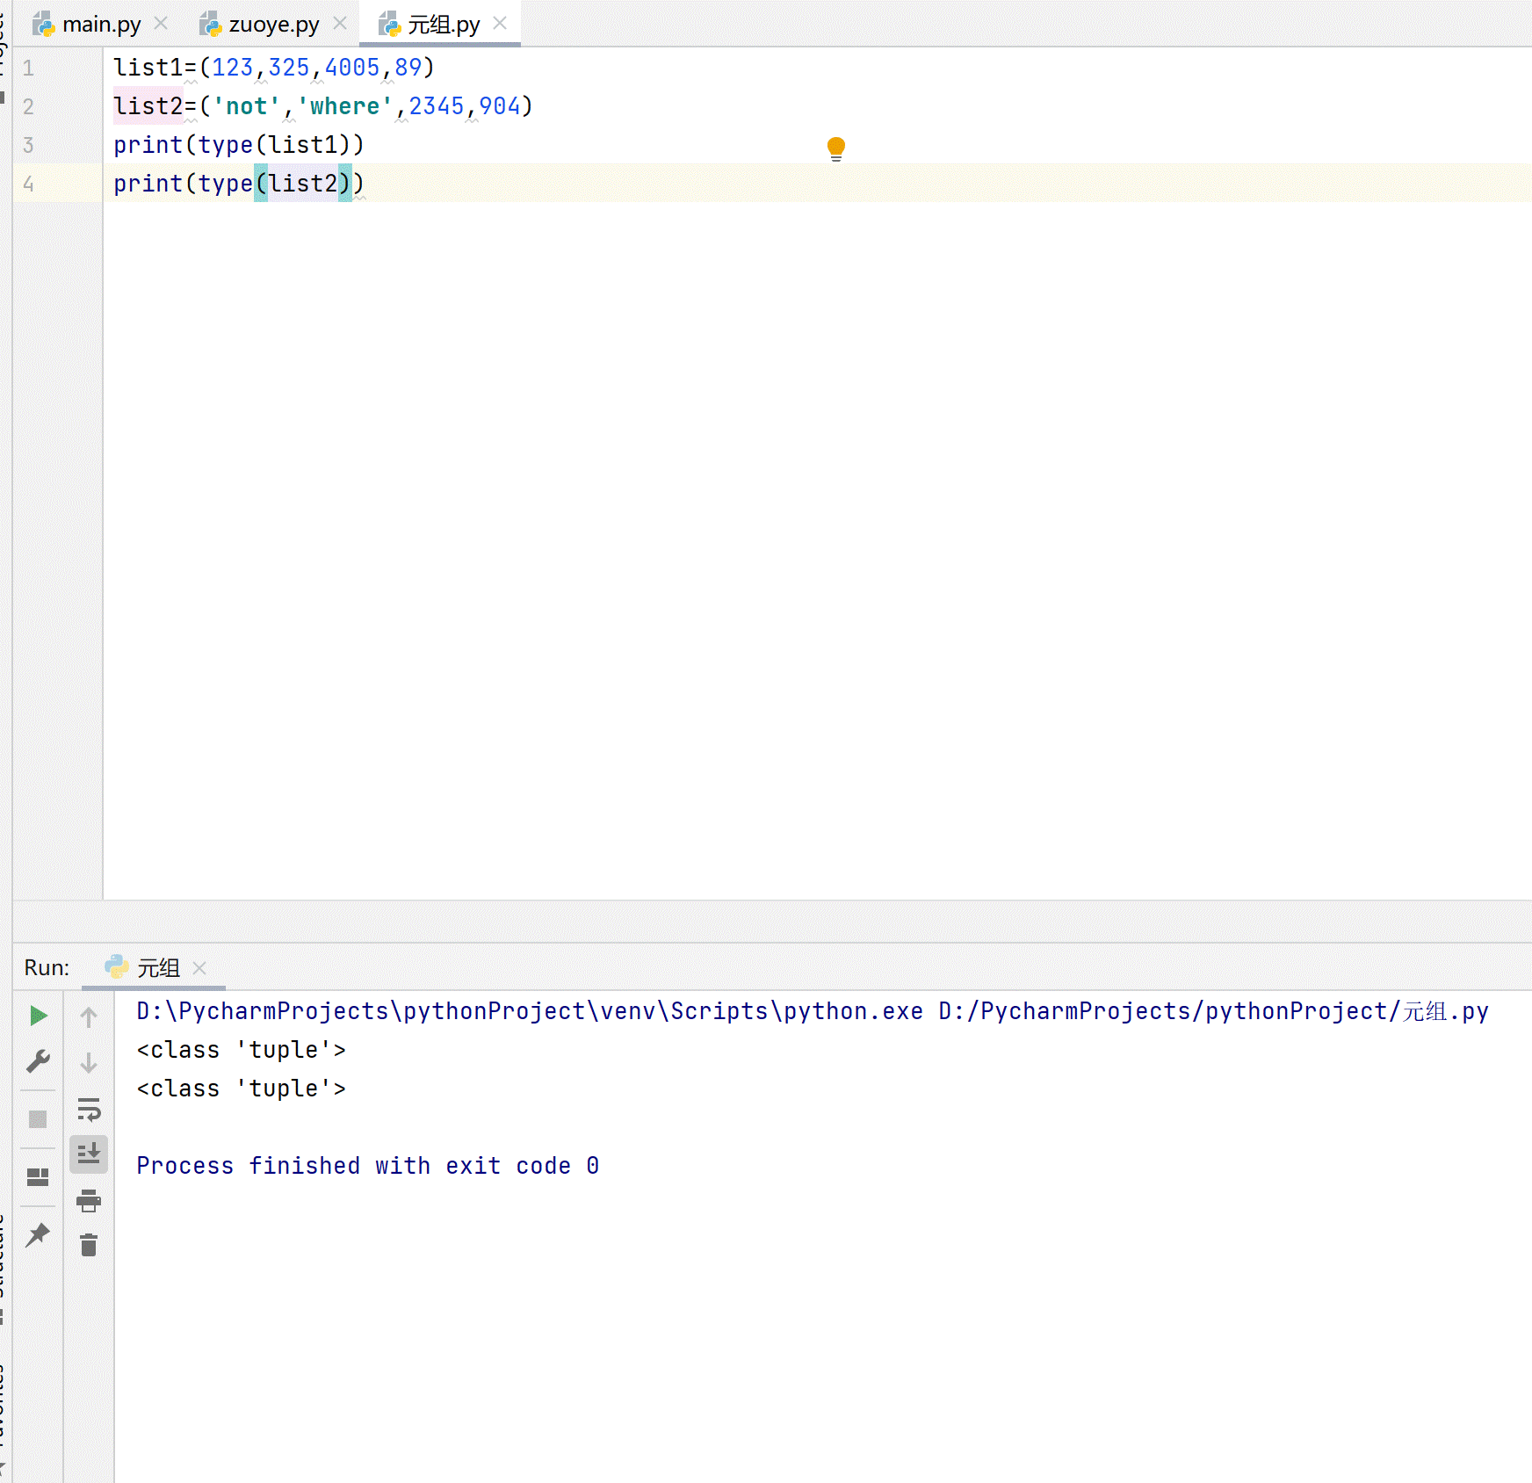Click the 'where' string literal
Screen dimensions: 1532x1483
345,106
